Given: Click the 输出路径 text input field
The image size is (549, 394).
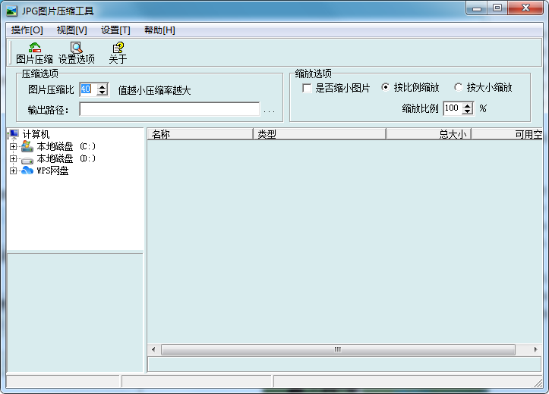Looking at the screenshot, I should [x=169, y=110].
